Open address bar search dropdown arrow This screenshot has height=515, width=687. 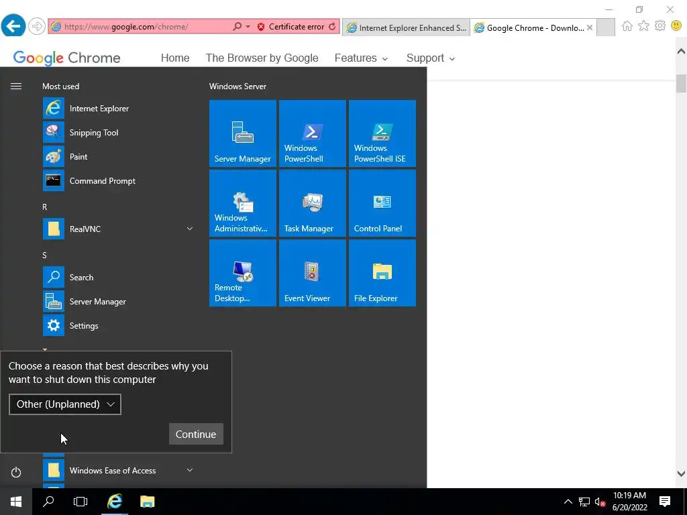click(248, 27)
